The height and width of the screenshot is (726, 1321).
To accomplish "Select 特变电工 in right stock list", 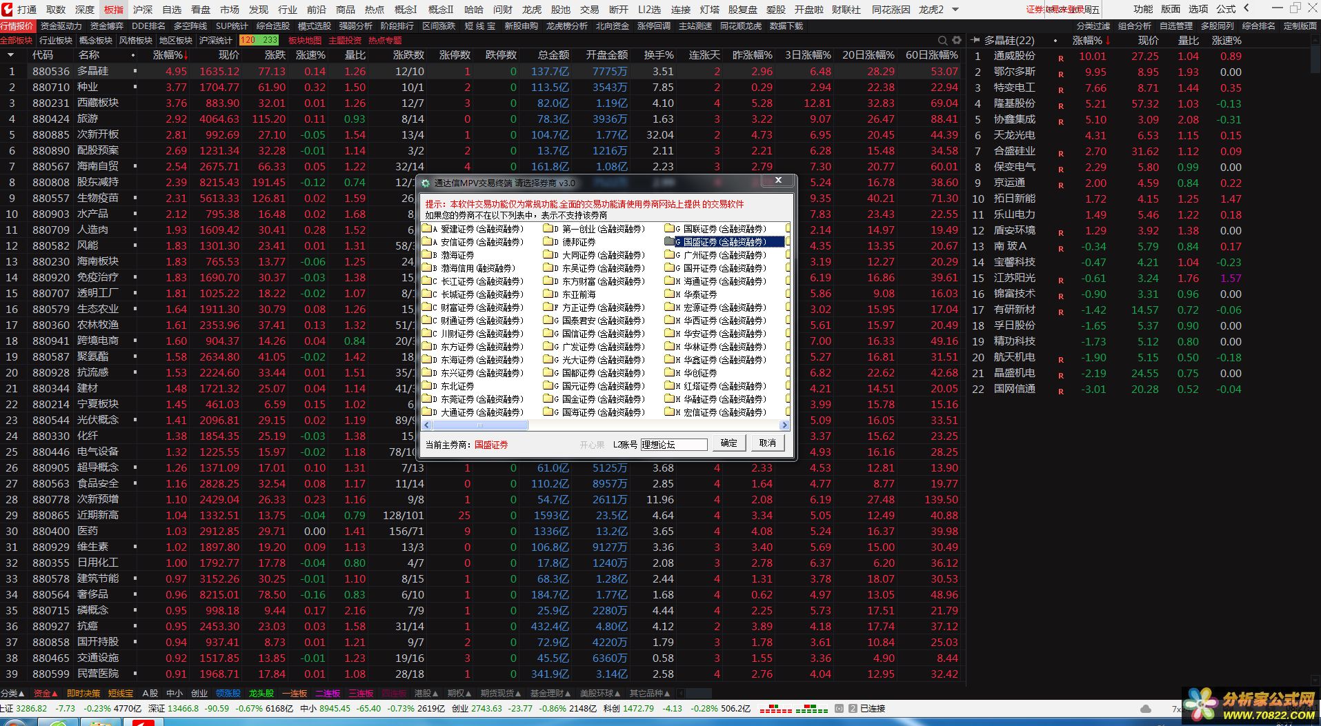I will click(x=1014, y=88).
